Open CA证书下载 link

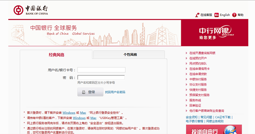point(223,117)
